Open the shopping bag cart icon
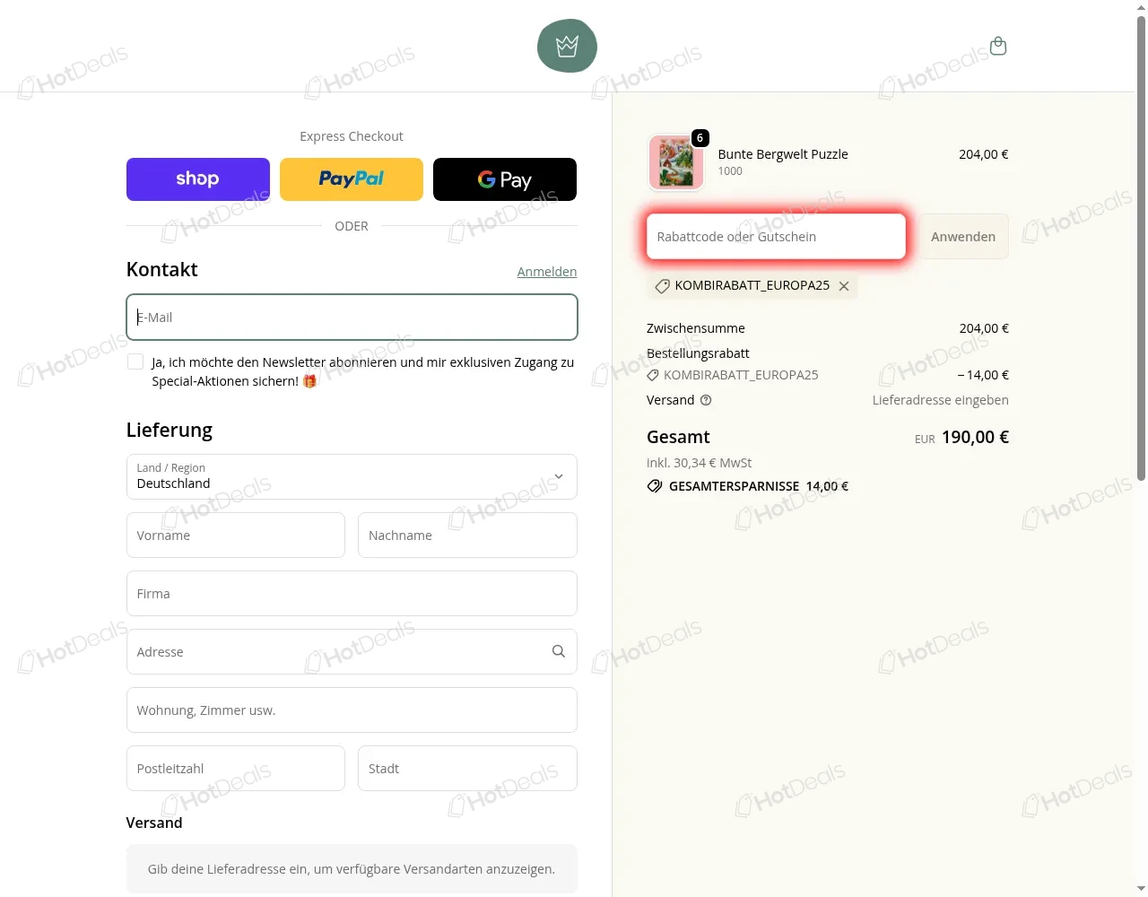The image size is (1148, 897). click(998, 46)
